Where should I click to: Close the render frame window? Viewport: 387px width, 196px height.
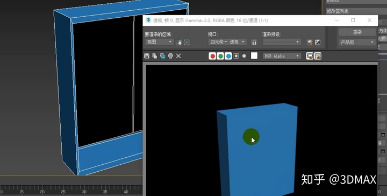369,20
